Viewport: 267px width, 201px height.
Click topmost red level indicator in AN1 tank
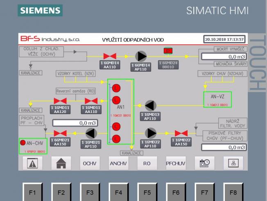coord(116,88)
